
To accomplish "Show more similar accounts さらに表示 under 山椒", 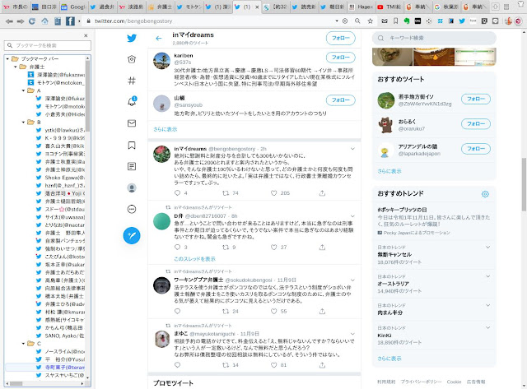I will click(165, 129).
